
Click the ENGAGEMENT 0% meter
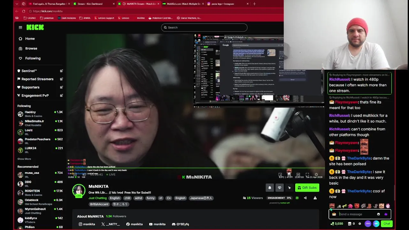[x=279, y=198]
